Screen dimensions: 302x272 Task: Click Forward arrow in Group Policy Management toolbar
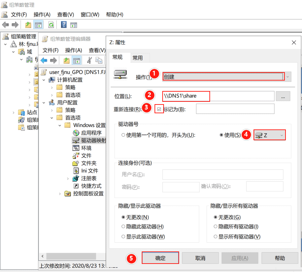pos(15,25)
